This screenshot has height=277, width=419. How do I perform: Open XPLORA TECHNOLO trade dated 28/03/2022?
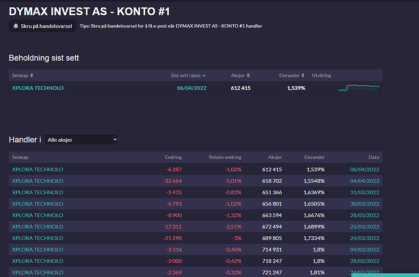[x=38, y=215]
